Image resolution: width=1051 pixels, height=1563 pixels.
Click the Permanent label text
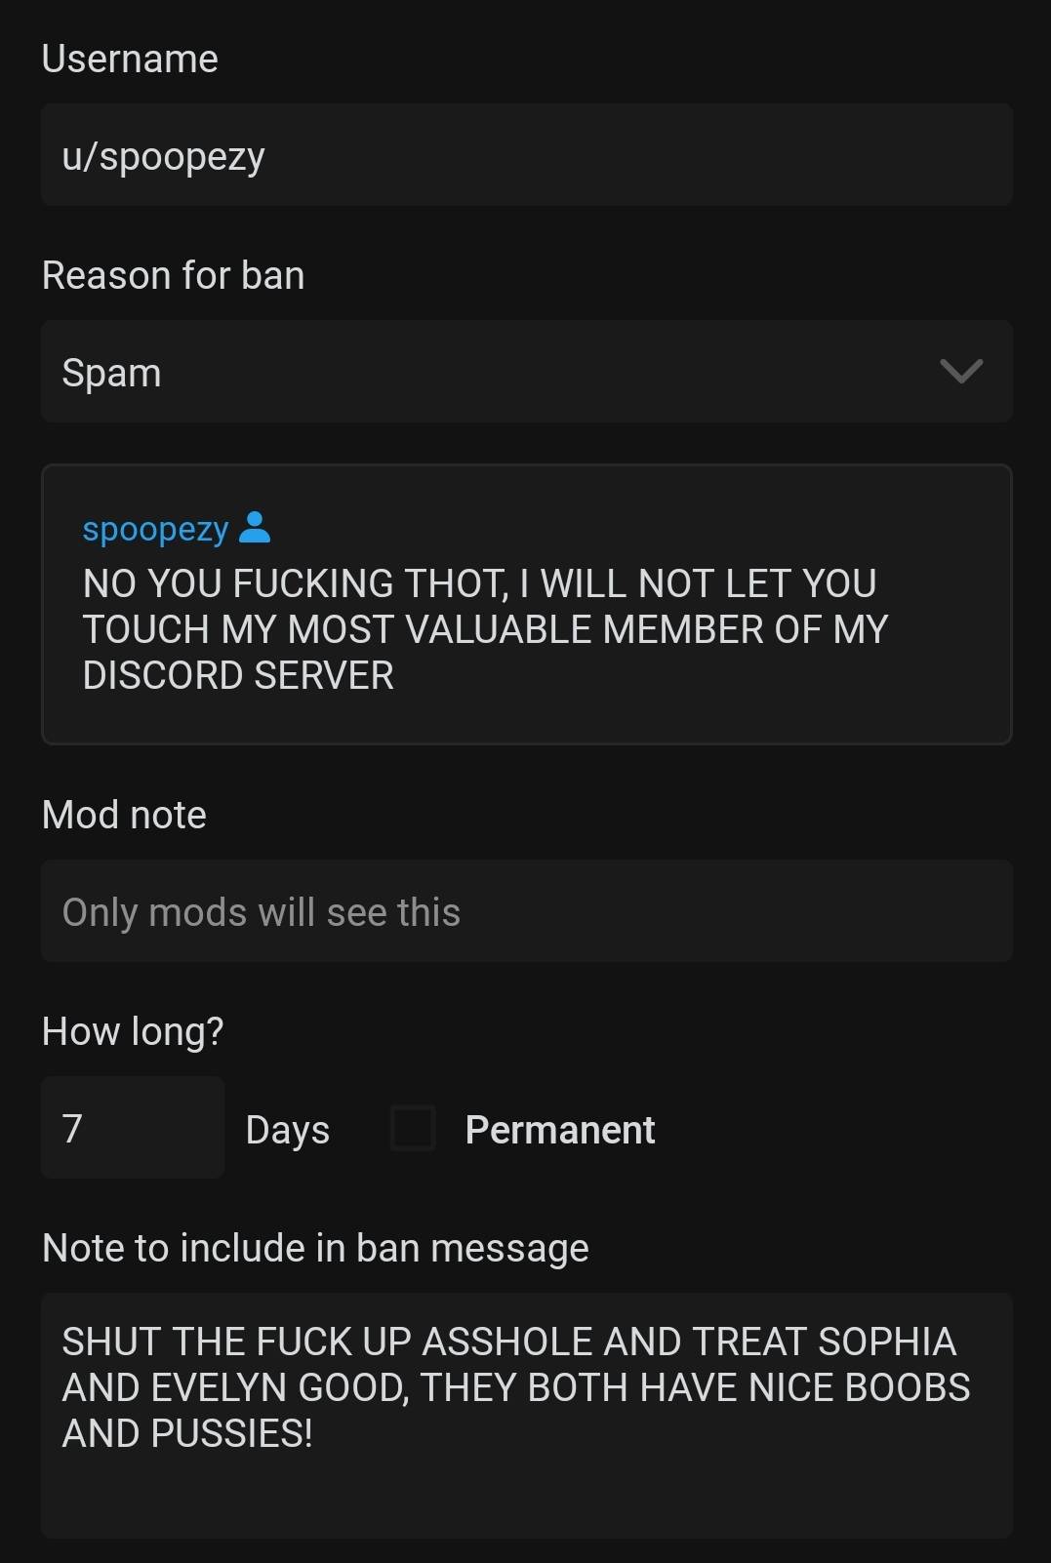(x=559, y=1130)
